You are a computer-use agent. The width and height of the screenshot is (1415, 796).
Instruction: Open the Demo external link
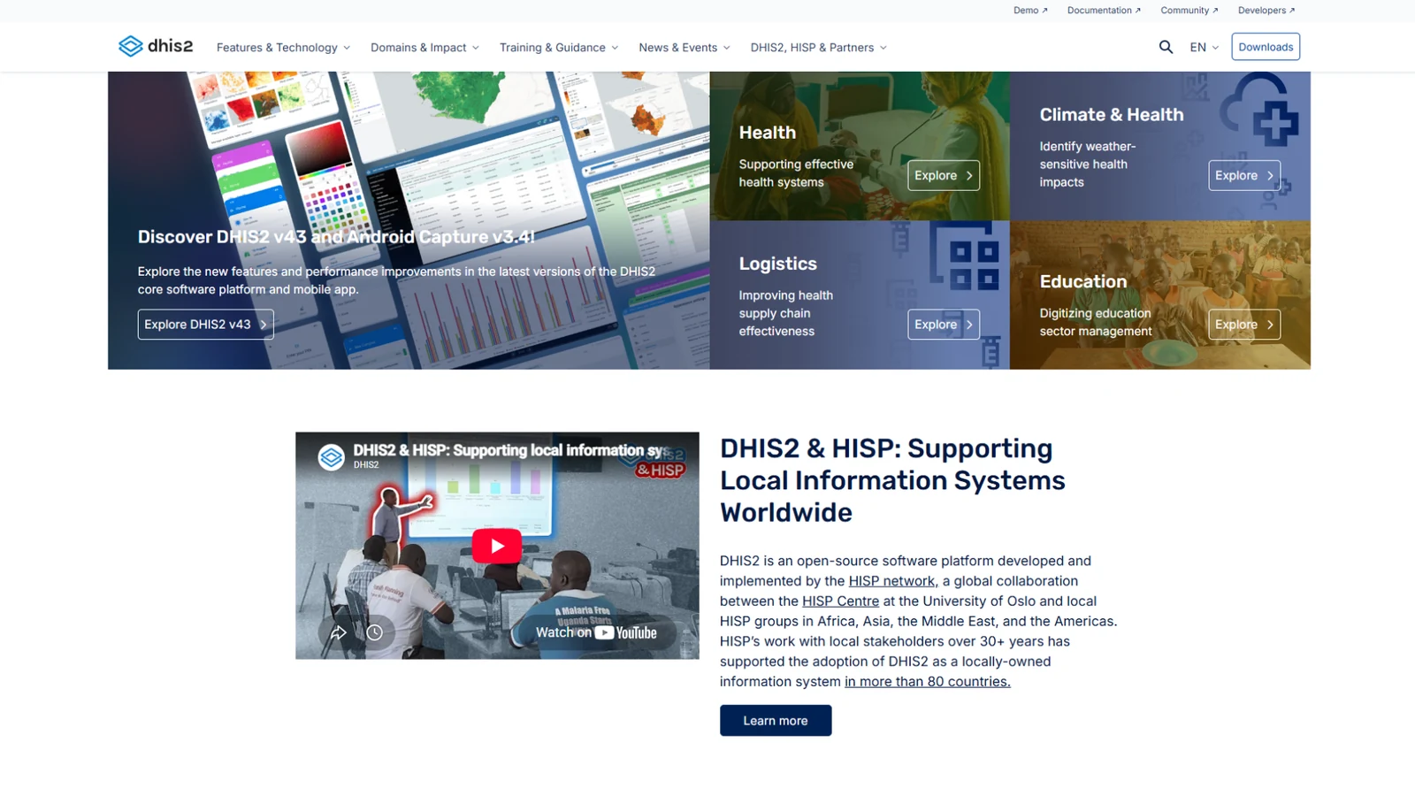[x=1030, y=11]
